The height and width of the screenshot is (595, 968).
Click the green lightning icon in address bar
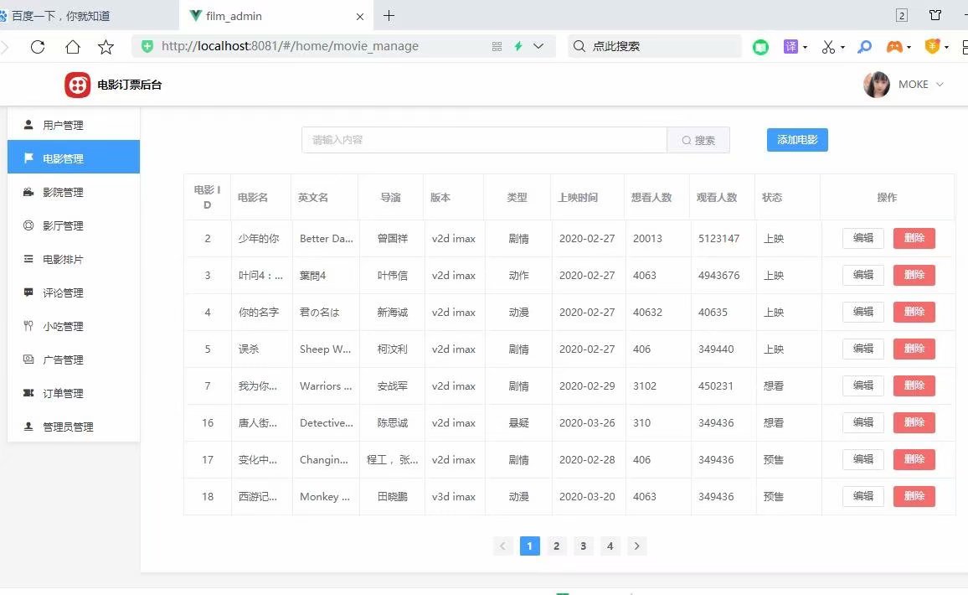(x=518, y=46)
